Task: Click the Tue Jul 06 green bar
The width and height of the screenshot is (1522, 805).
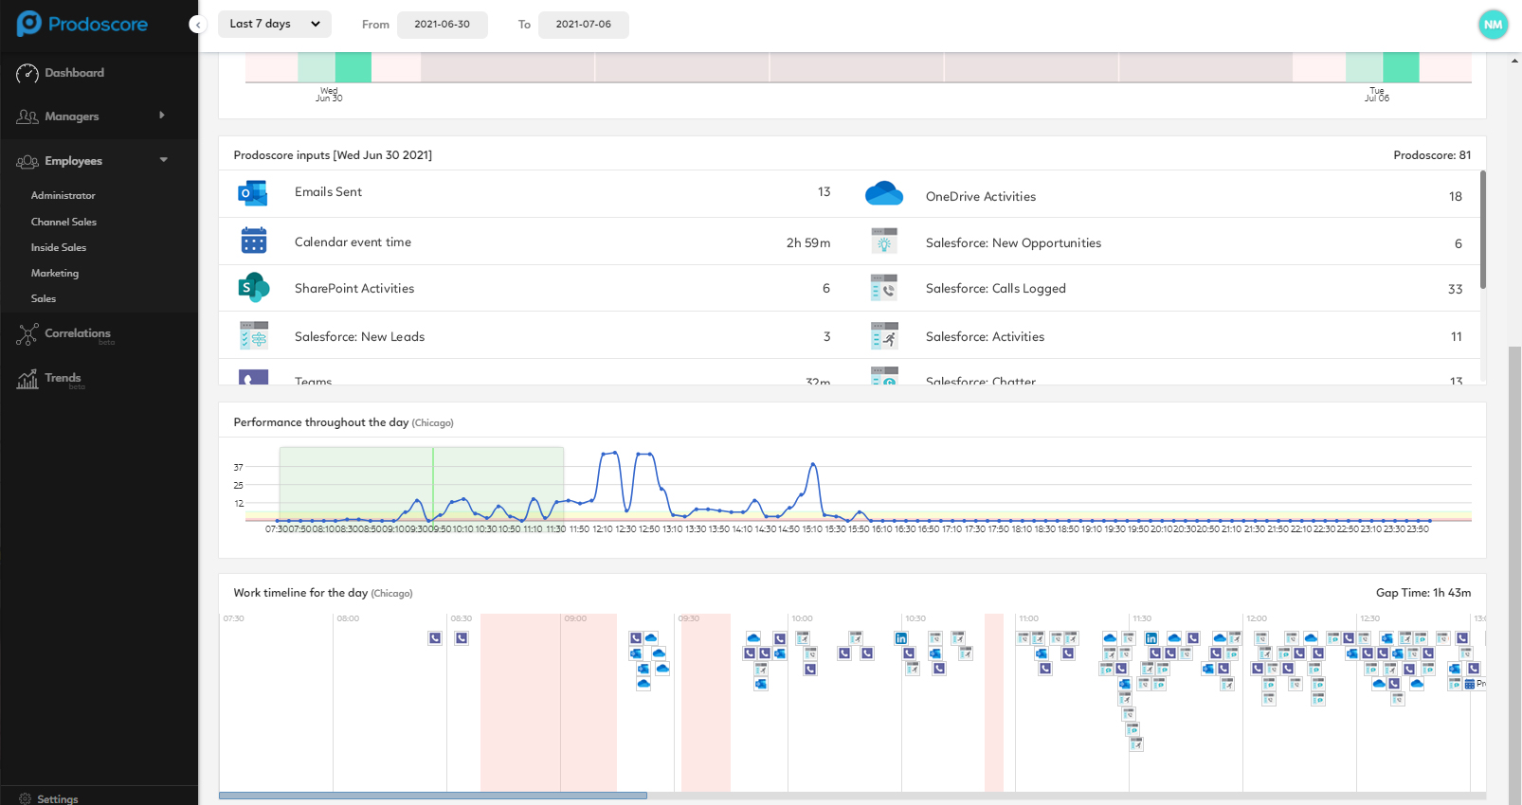Action: [x=1401, y=67]
